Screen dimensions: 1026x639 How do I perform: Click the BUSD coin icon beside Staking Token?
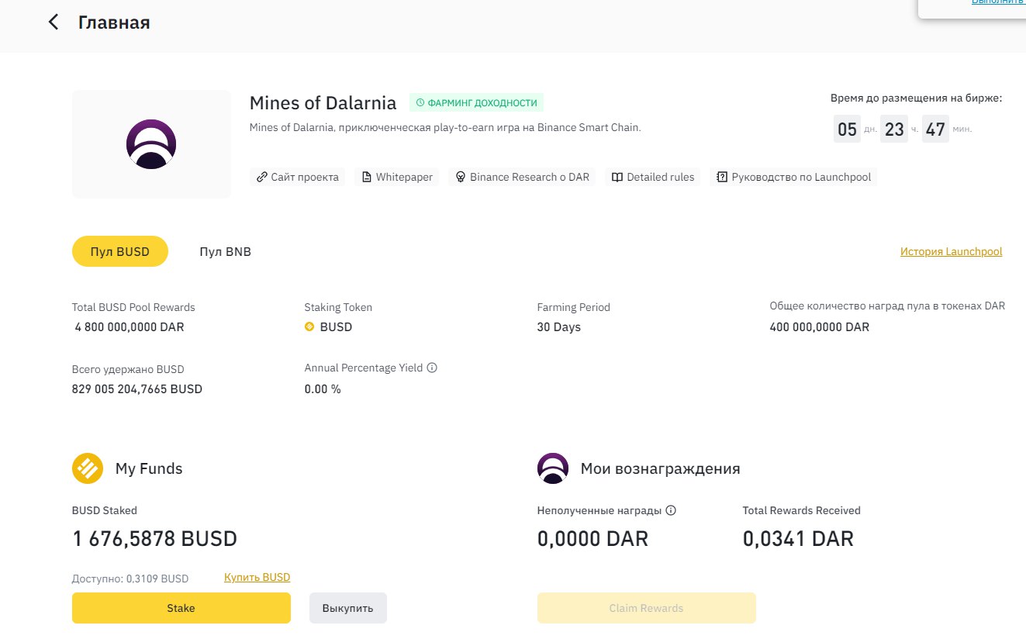click(x=310, y=327)
